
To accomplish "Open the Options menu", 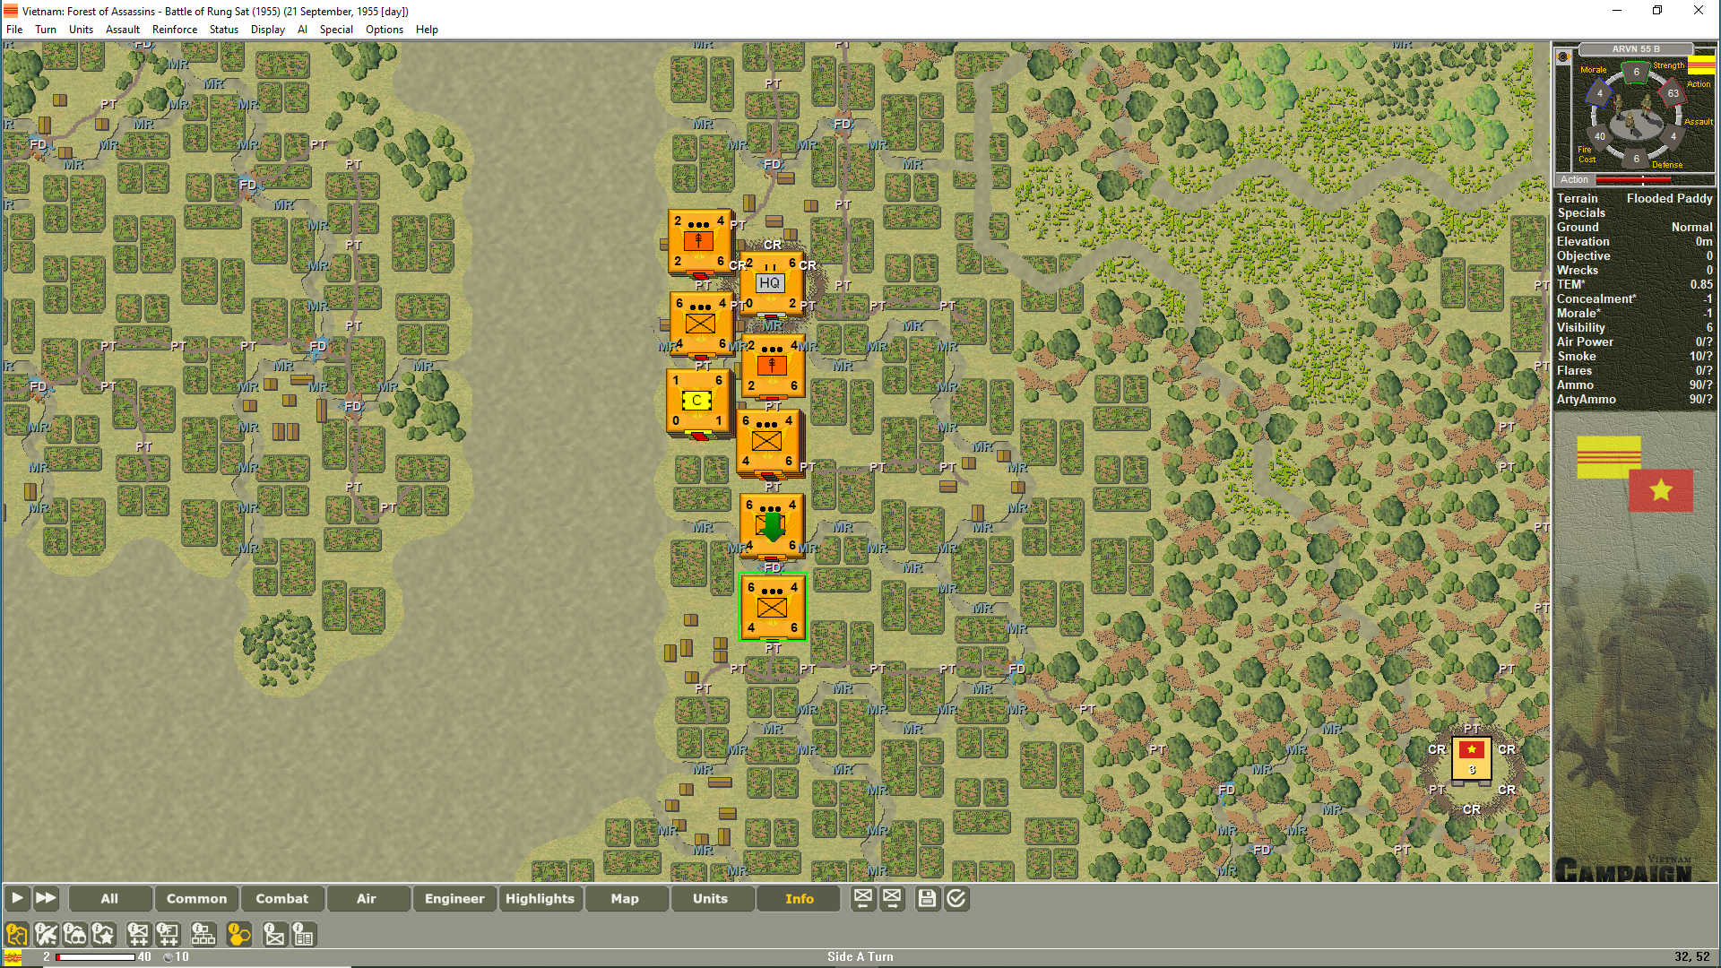I will (x=385, y=29).
